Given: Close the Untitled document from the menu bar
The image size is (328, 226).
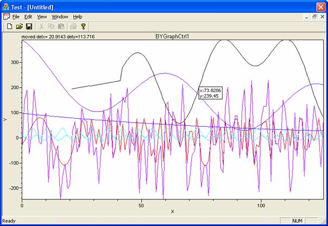Looking at the screenshot, I should click(321, 17).
